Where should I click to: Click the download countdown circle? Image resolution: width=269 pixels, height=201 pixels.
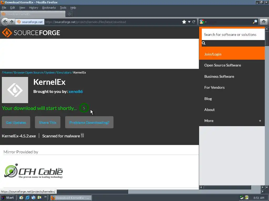[x=84, y=108]
